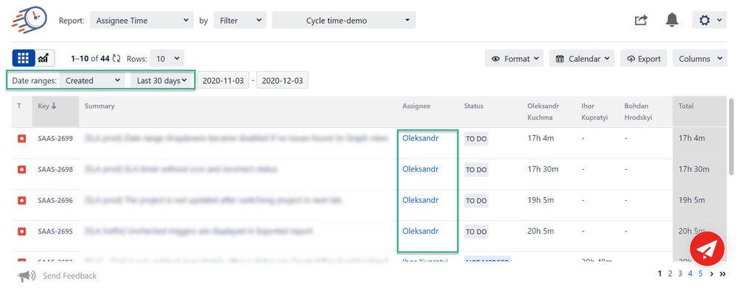The image size is (736, 297).
Task: Open notifications bell
Action: pyautogui.click(x=672, y=20)
